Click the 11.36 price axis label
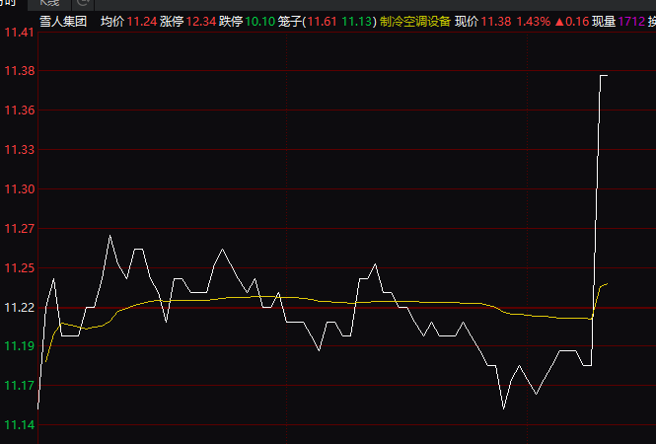Image resolution: width=656 pixels, height=444 pixels. click(20, 111)
